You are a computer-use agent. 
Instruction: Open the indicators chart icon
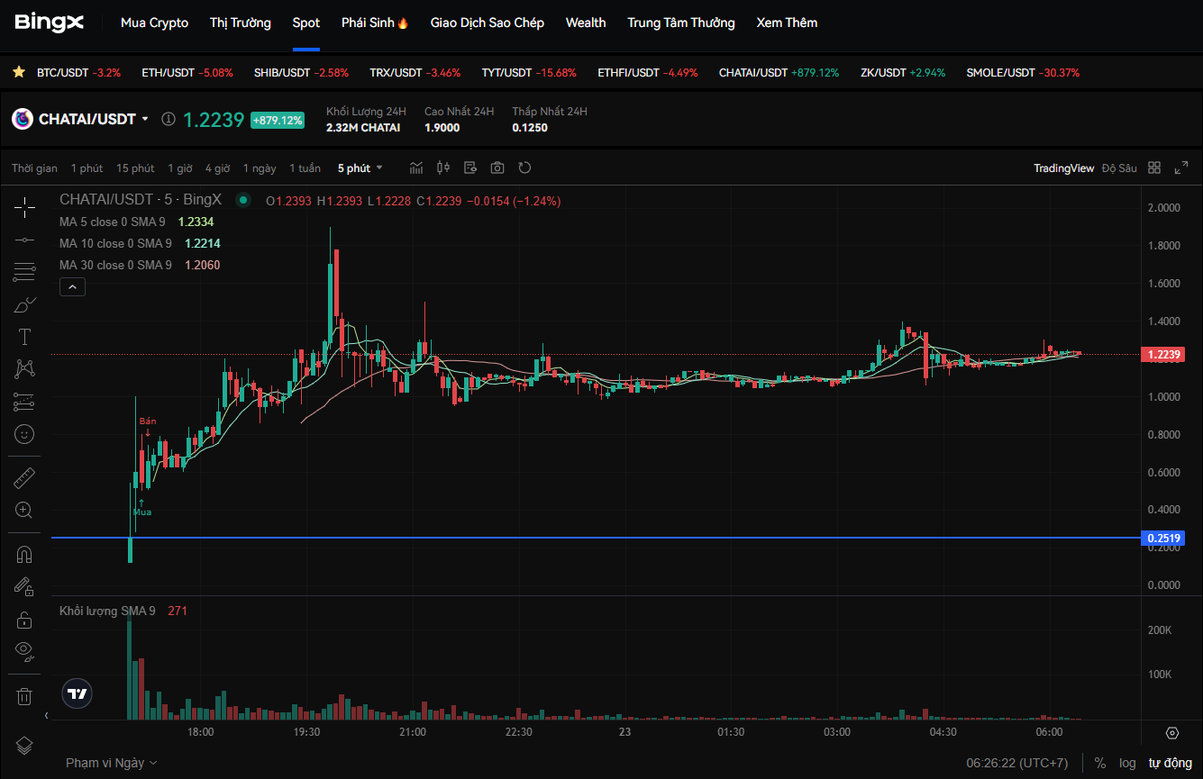(x=416, y=168)
